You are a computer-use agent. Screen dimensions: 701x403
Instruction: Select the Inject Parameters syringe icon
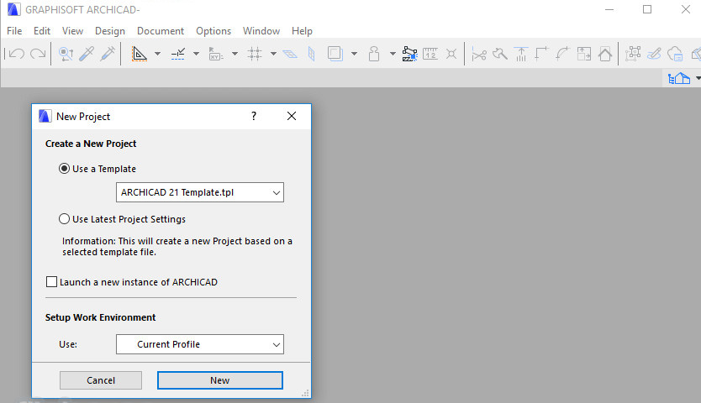click(108, 54)
